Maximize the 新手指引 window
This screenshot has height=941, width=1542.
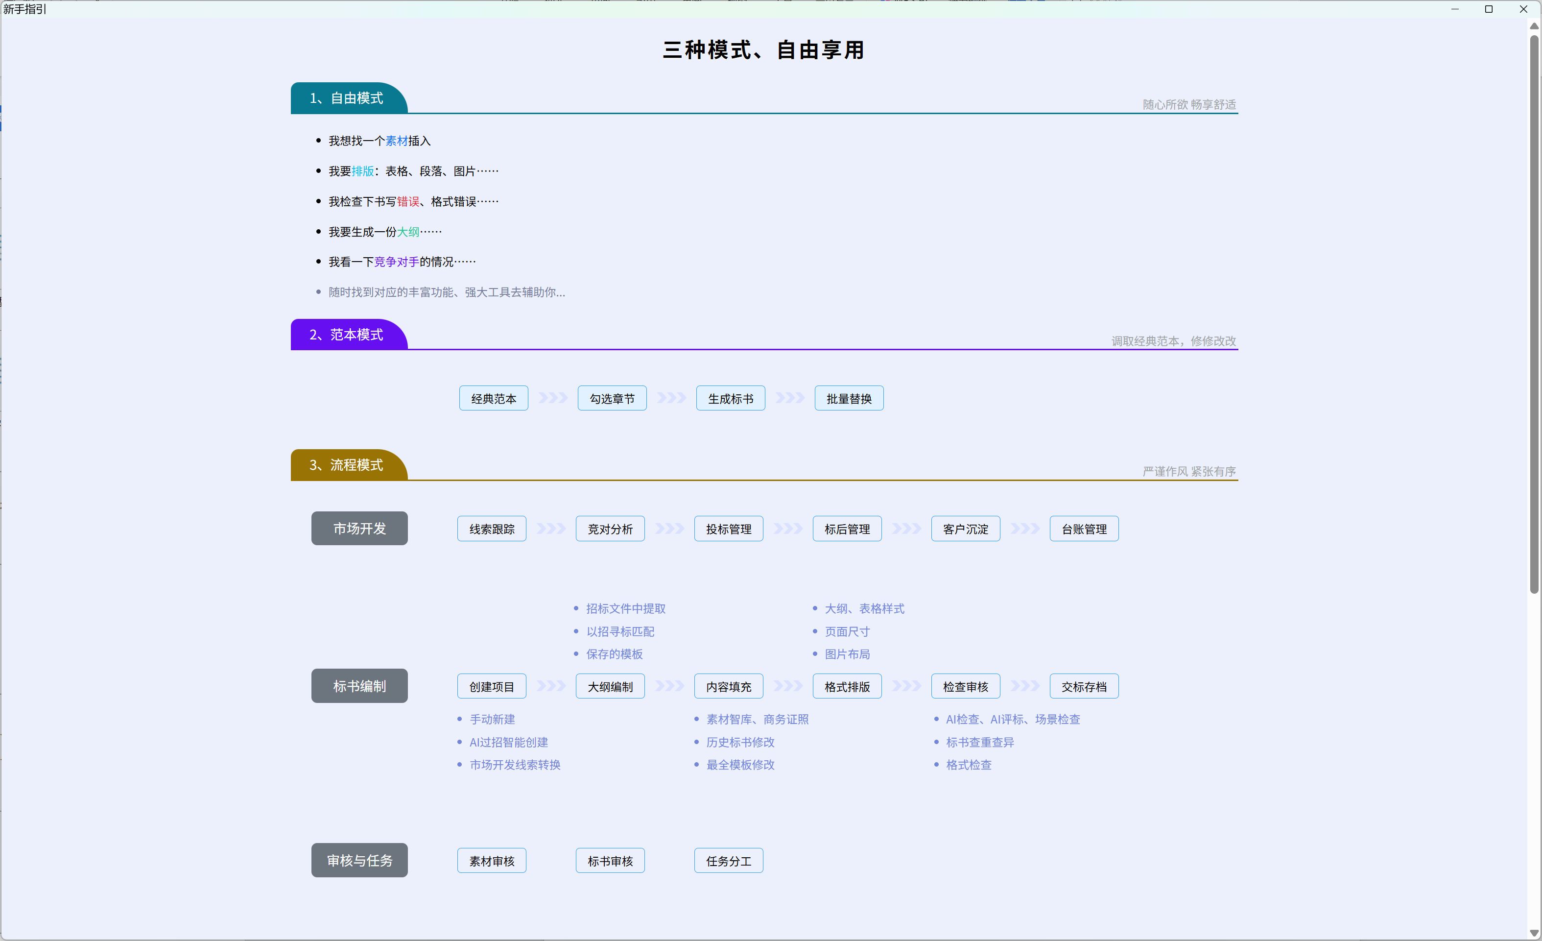(x=1489, y=9)
